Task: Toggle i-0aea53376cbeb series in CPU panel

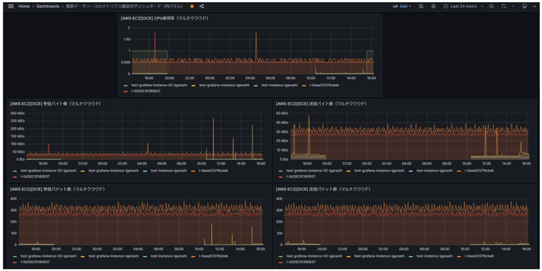Action: 324,85
